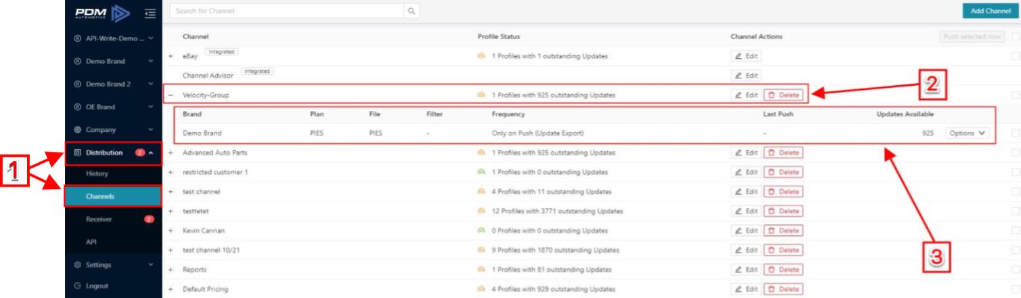Click green status icon for restricted customer 1
1021x298 pixels.
[x=481, y=172]
